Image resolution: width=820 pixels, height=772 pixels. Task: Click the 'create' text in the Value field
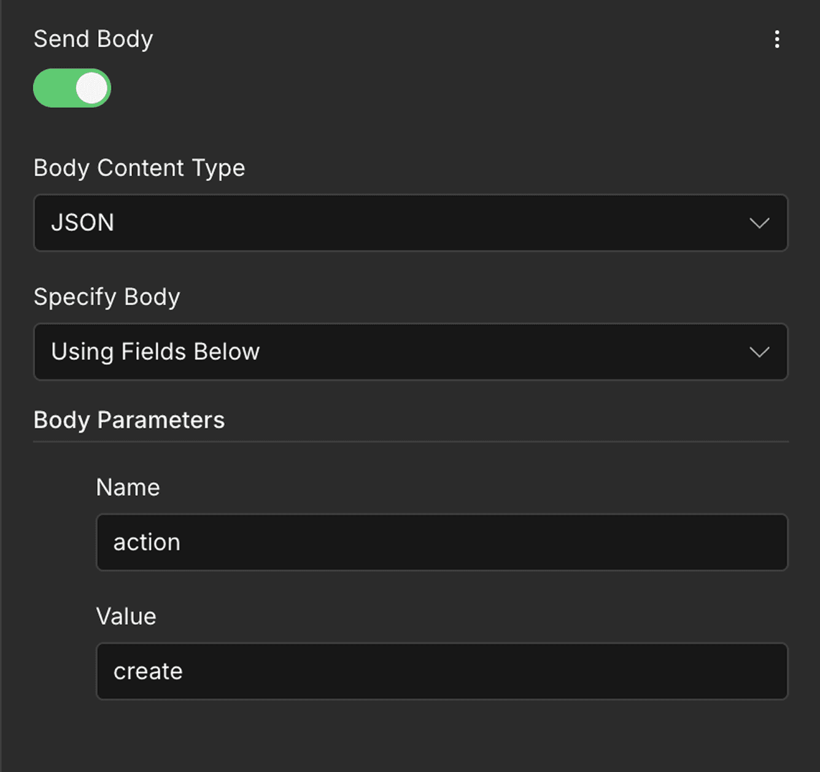(x=148, y=671)
